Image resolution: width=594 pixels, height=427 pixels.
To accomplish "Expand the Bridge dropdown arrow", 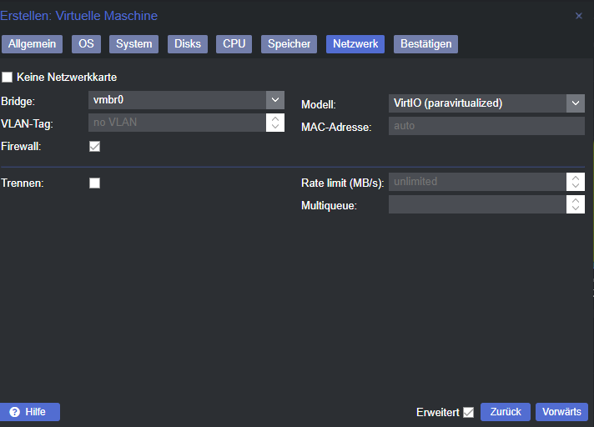I will (x=275, y=100).
